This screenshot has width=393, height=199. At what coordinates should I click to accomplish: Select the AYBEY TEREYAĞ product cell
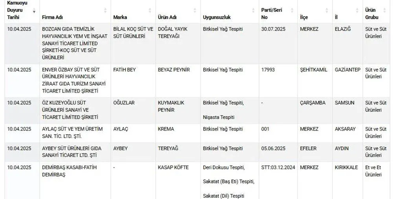click(x=169, y=149)
